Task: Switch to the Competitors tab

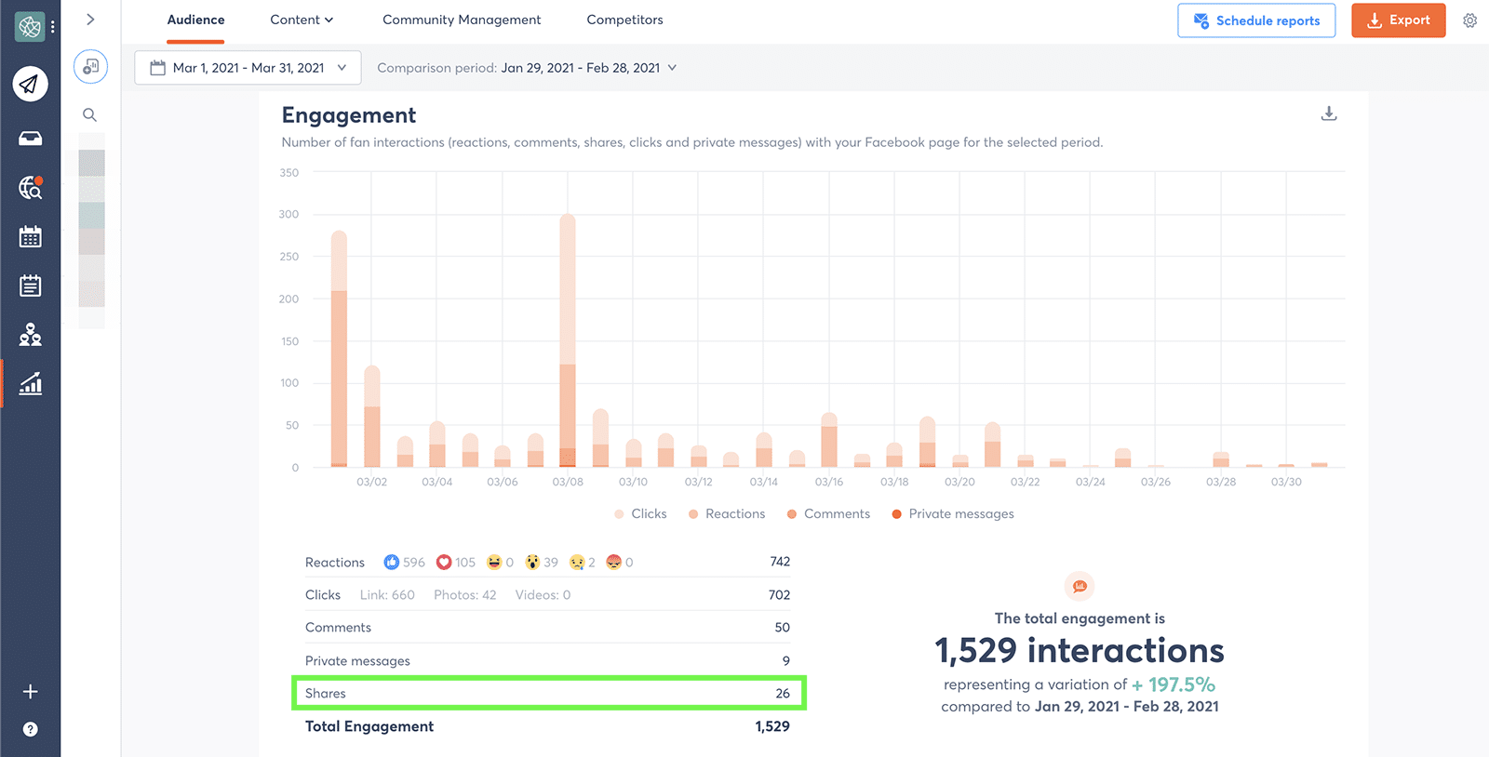Action: (x=624, y=20)
